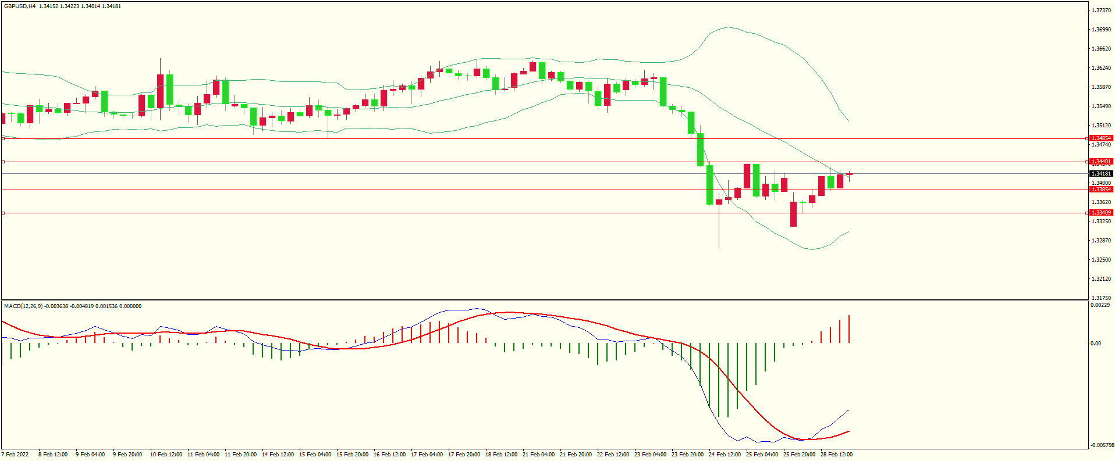Click the GBPUSD,H4 chart title text
Image resolution: width=1115 pixels, height=461 pixels.
(x=20, y=6)
